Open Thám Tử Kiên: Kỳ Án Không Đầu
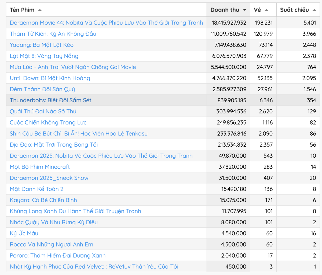Screen dimensions: 322x275 click(x=53, y=34)
